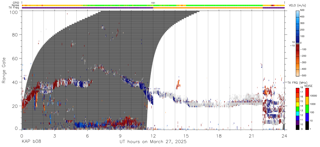Click the orange scatter patch near 14 UT
320x147 pixels.
coord(178,84)
